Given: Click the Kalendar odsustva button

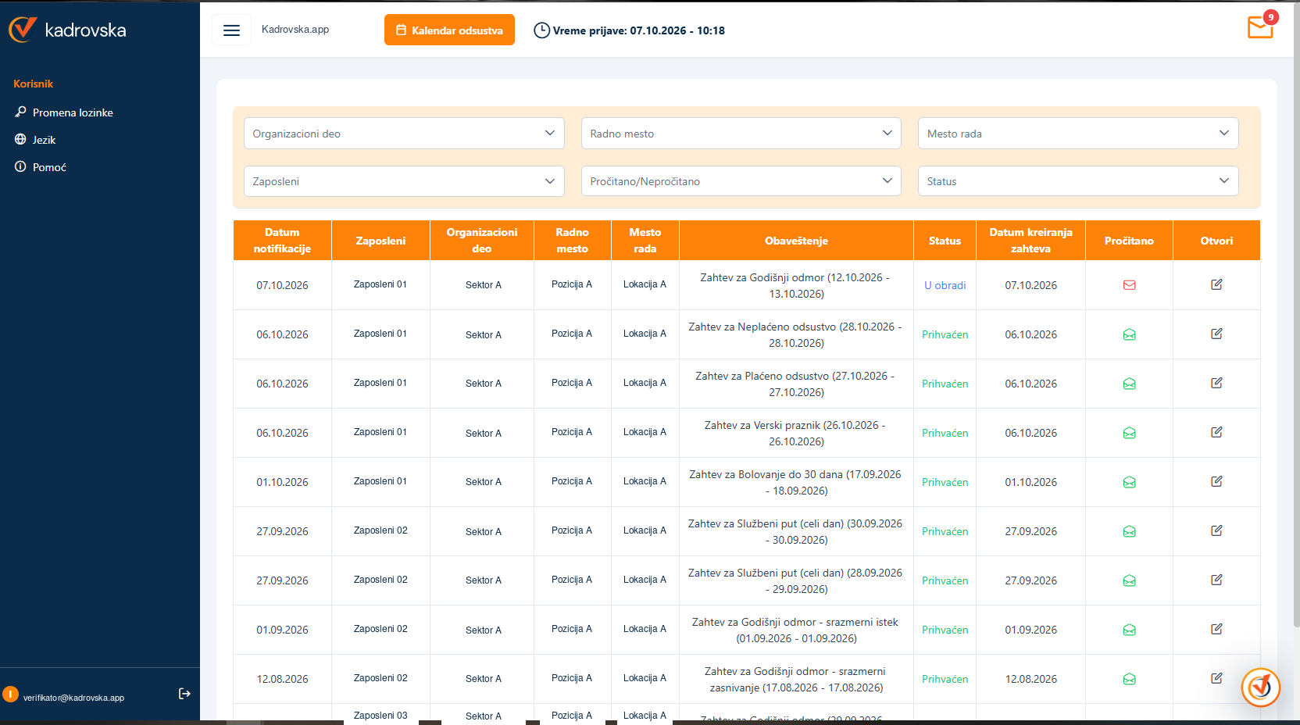Looking at the screenshot, I should point(449,30).
